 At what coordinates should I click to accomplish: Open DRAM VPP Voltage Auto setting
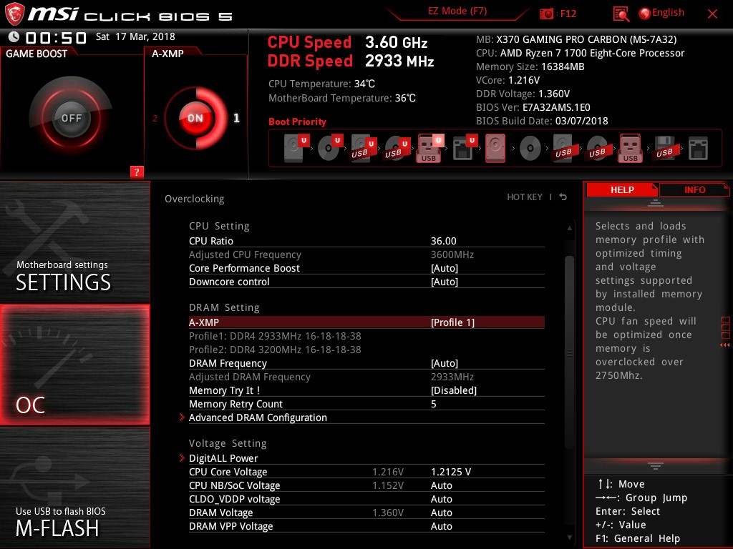coord(366,525)
